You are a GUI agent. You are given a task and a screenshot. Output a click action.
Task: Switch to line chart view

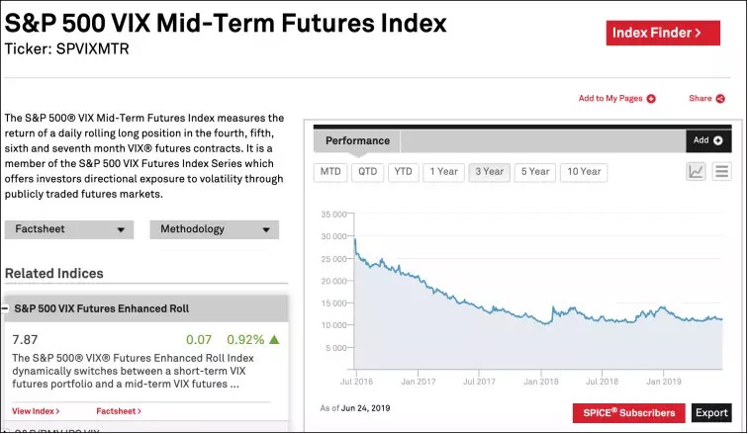(x=697, y=171)
